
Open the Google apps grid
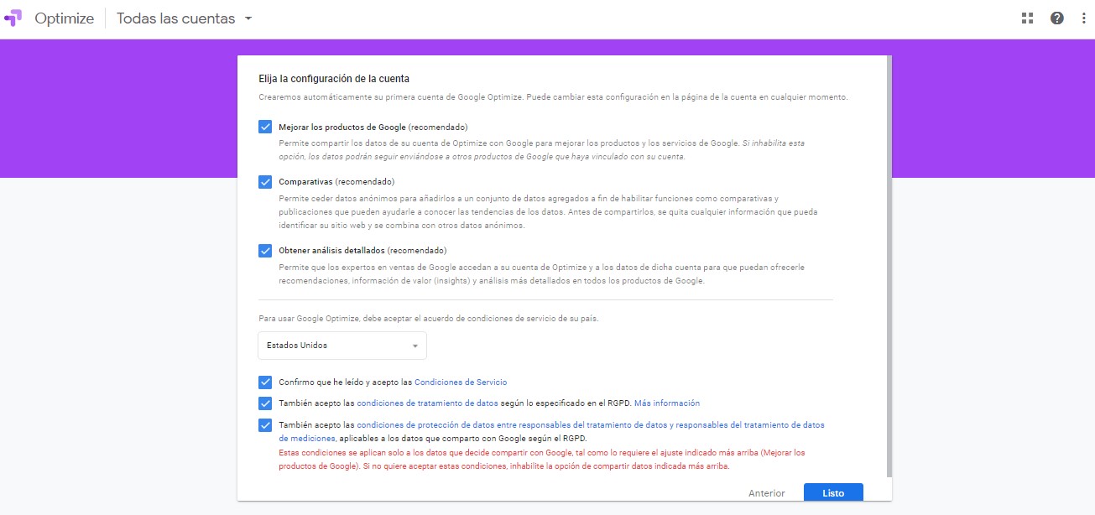click(x=1027, y=18)
